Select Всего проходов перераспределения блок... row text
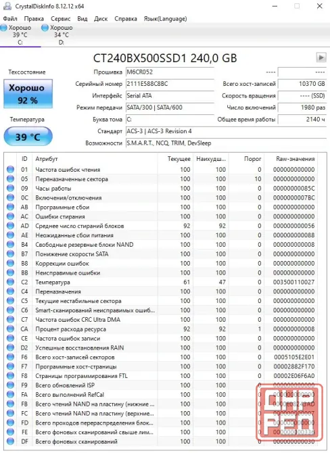Screen dimensions: 330x453 95,423
